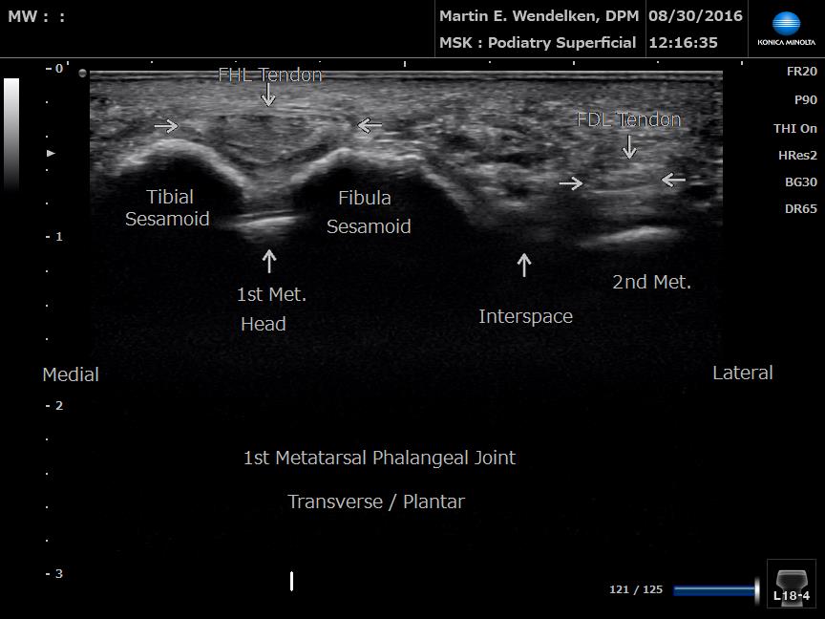Click the 1st Metatarsal Phalangeal Joint caption
The height and width of the screenshot is (619, 825).
point(379,458)
